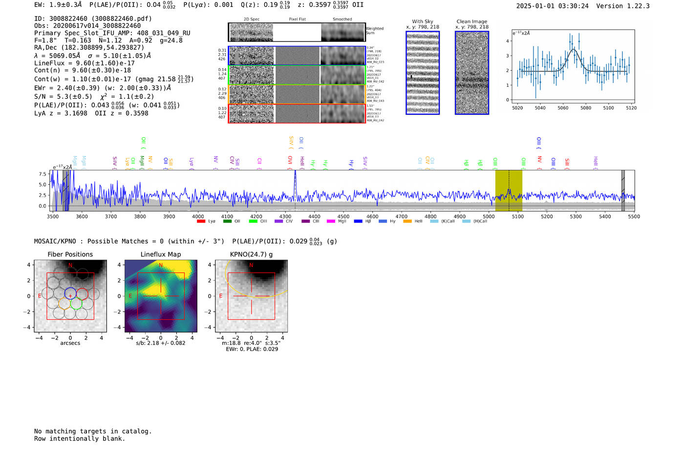The width and height of the screenshot is (684, 465).
Task: Click the bright green OIII legend swatch
Action: pos(253,222)
